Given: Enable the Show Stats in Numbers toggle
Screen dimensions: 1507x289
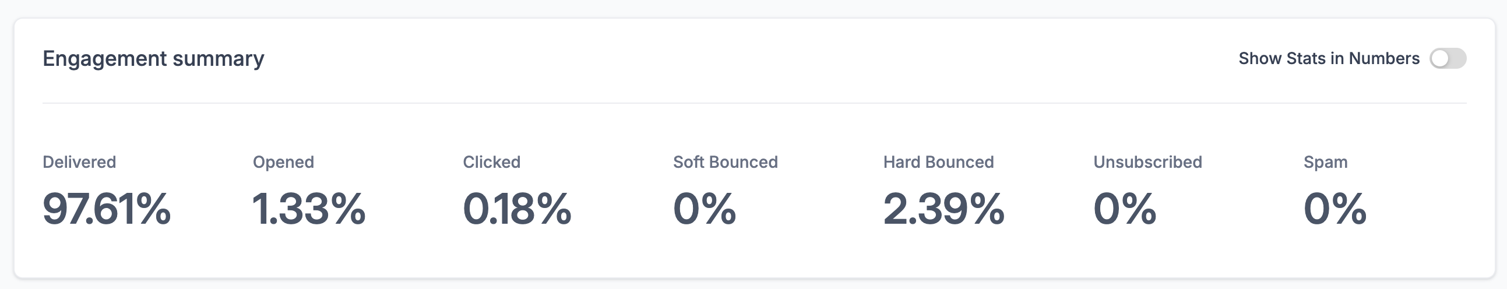Looking at the screenshot, I should coord(1448,58).
